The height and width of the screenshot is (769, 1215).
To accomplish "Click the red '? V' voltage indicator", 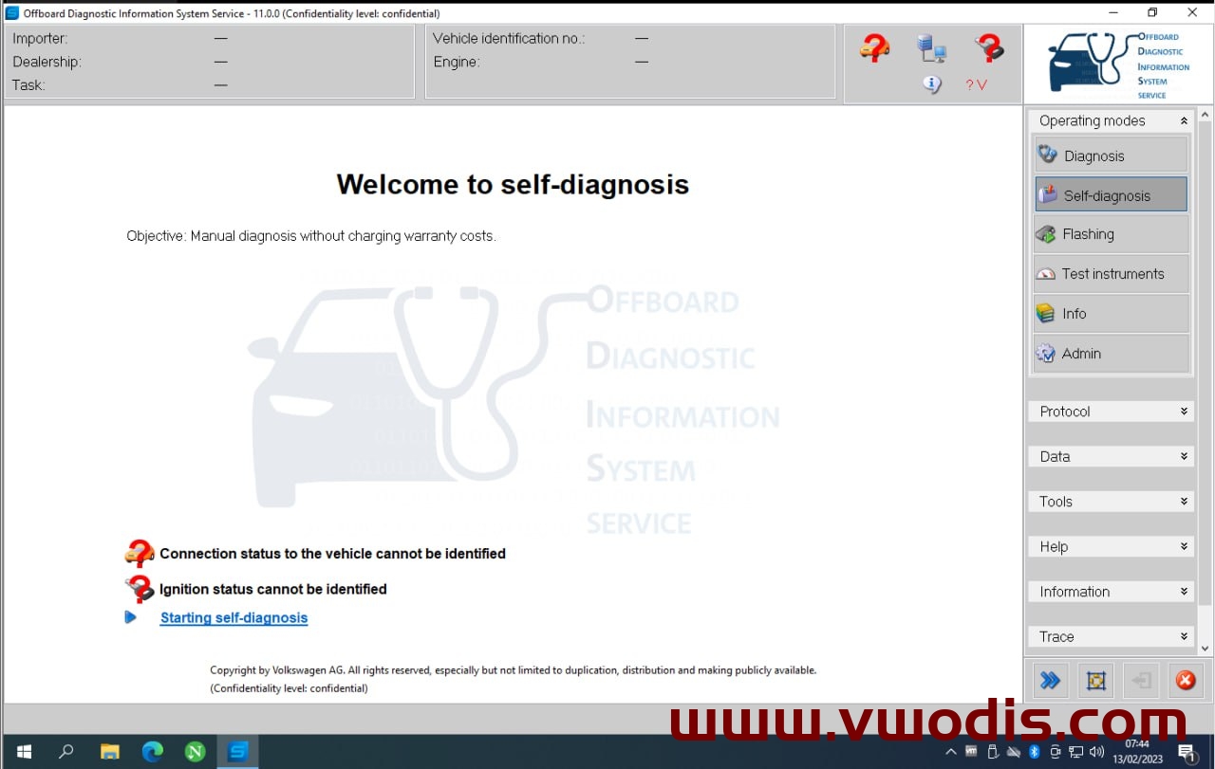I will (977, 84).
